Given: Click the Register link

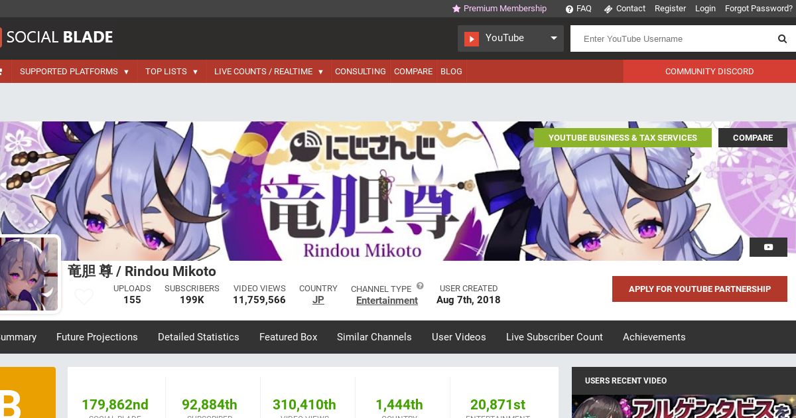Looking at the screenshot, I should pyautogui.click(x=670, y=9).
